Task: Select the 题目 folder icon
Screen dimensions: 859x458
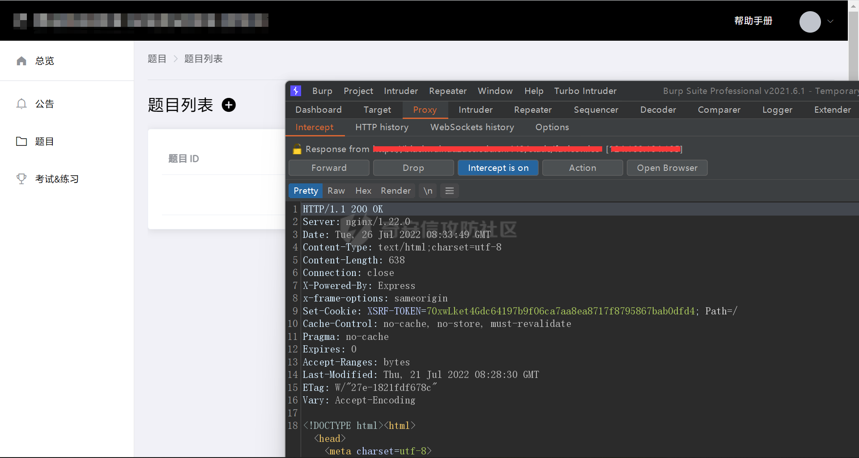Action: coord(21,141)
